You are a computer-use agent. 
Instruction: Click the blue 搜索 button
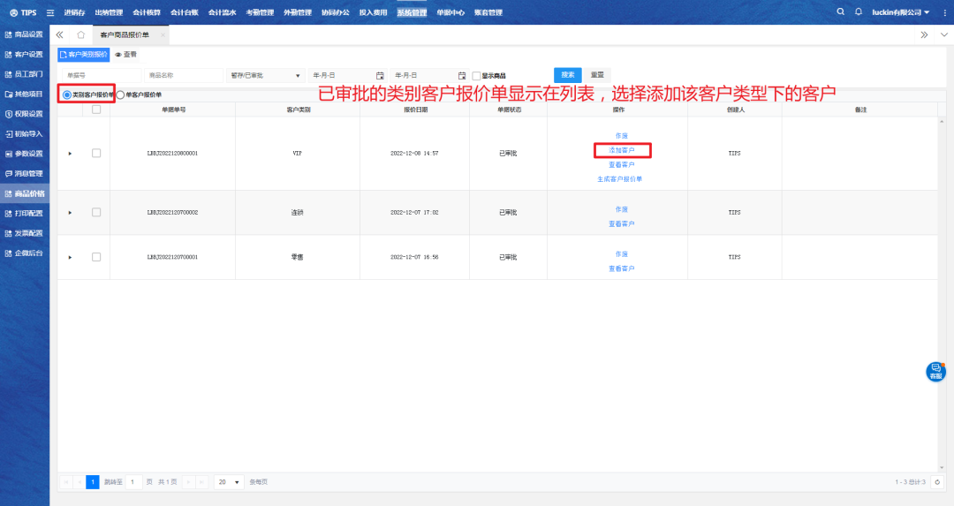[567, 75]
